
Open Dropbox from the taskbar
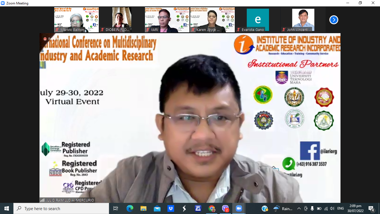tap(171, 208)
